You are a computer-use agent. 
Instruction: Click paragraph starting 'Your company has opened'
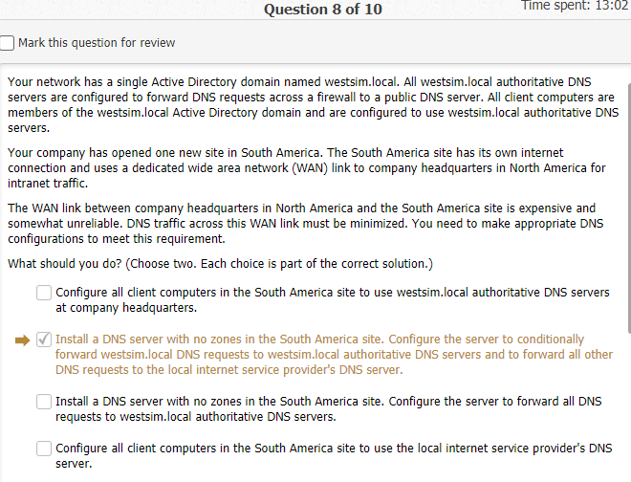tap(306, 168)
